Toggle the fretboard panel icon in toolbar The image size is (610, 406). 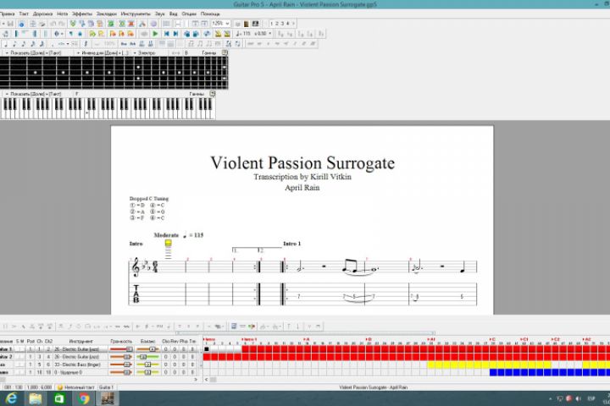[247, 24]
